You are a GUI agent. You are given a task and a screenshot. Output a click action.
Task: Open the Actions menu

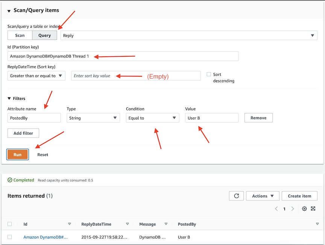(263, 196)
